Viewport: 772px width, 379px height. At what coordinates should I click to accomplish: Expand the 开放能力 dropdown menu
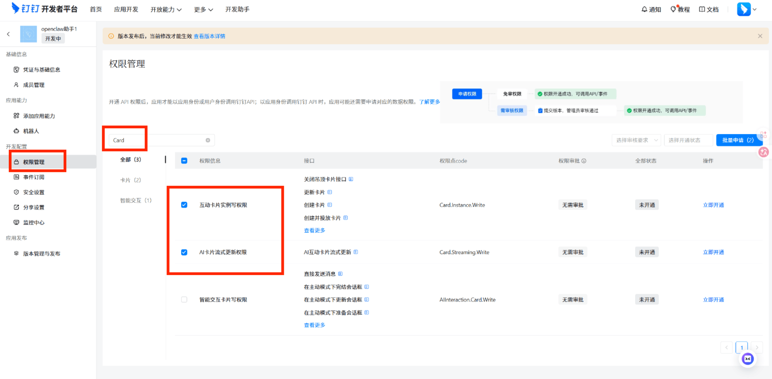(166, 9)
